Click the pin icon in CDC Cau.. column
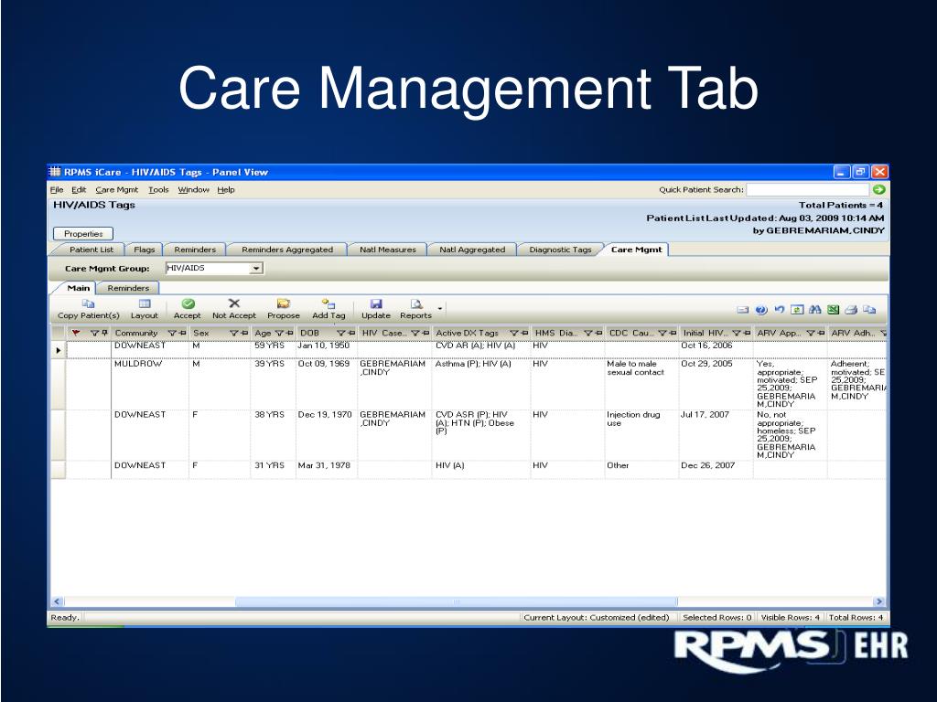 click(x=673, y=333)
